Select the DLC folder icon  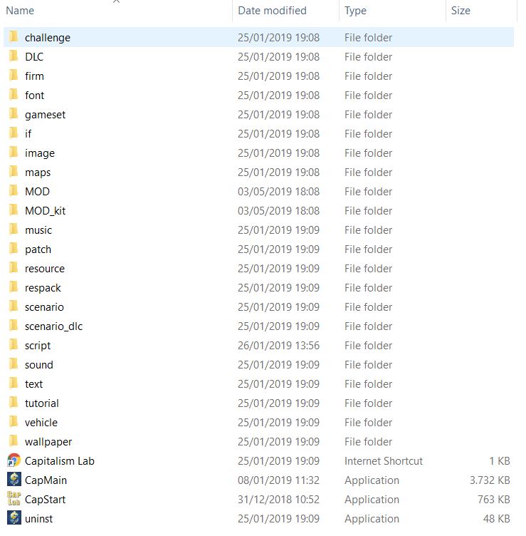point(14,56)
